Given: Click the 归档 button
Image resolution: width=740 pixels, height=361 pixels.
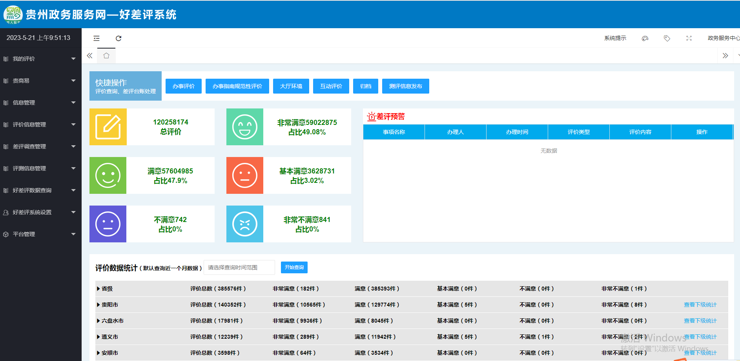Looking at the screenshot, I should [x=366, y=86].
